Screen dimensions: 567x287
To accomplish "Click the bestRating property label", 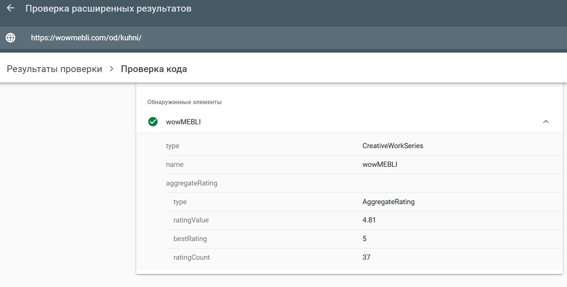I will (x=190, y=239).
